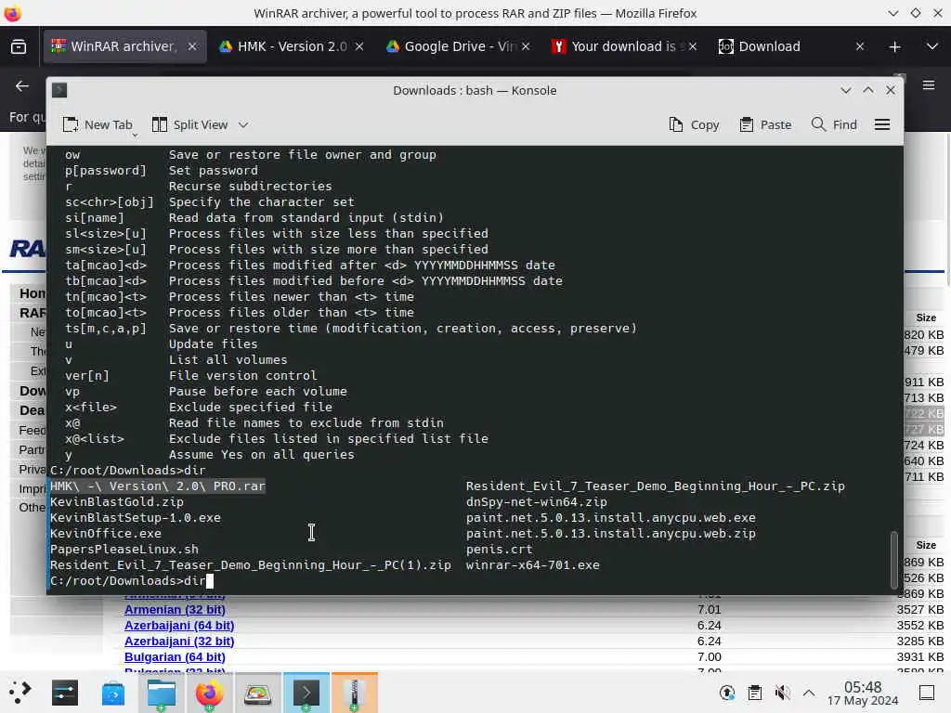Open the Firefox application menu
951x713 pixels.
(x=929, y=85)
